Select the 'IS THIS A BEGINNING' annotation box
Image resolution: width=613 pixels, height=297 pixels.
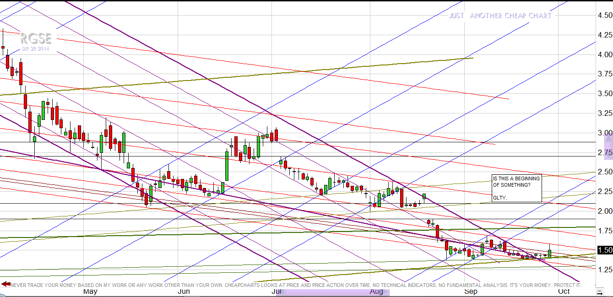(516, 188)
